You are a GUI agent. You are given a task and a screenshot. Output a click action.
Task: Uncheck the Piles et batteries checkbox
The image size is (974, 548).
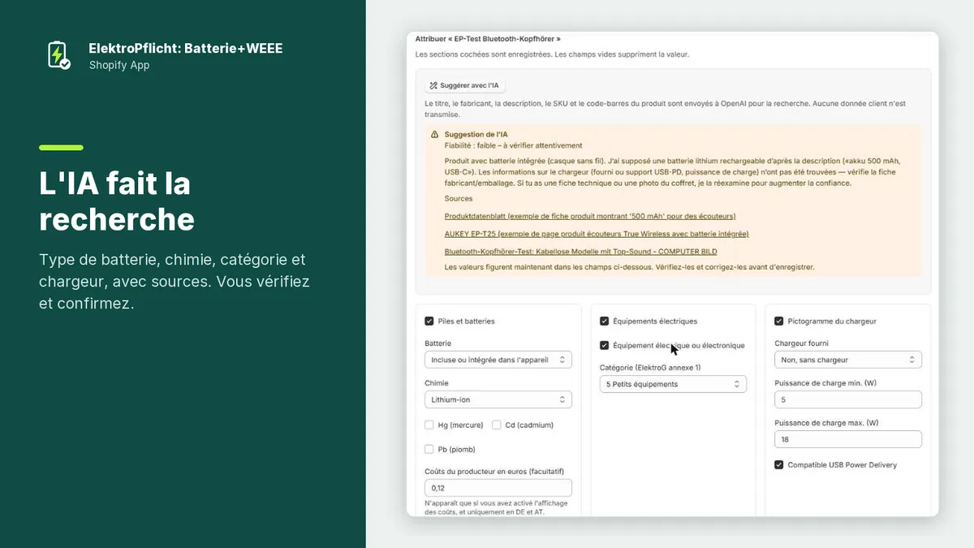[429, 321]
